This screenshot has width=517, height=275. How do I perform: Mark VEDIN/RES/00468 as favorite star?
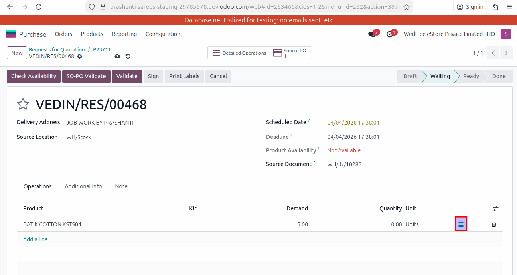(x=23, y=104)
